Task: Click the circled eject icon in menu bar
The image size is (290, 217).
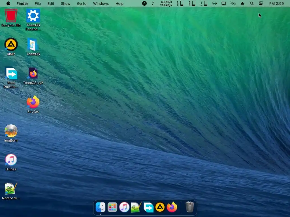Action: pyautogui.click(x=144, y=3)
